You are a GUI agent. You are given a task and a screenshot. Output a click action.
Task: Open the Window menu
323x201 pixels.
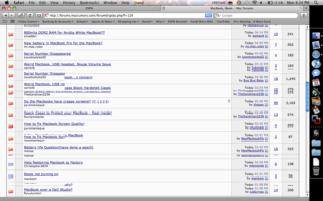(110, 3)
